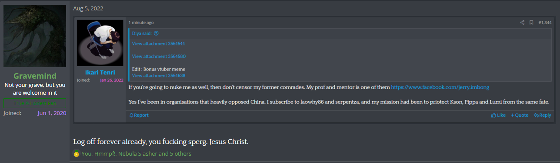560x163 pixels.
Task: Bookmark the embedded post with the bookmark icon
Action: tap(531, 22)
